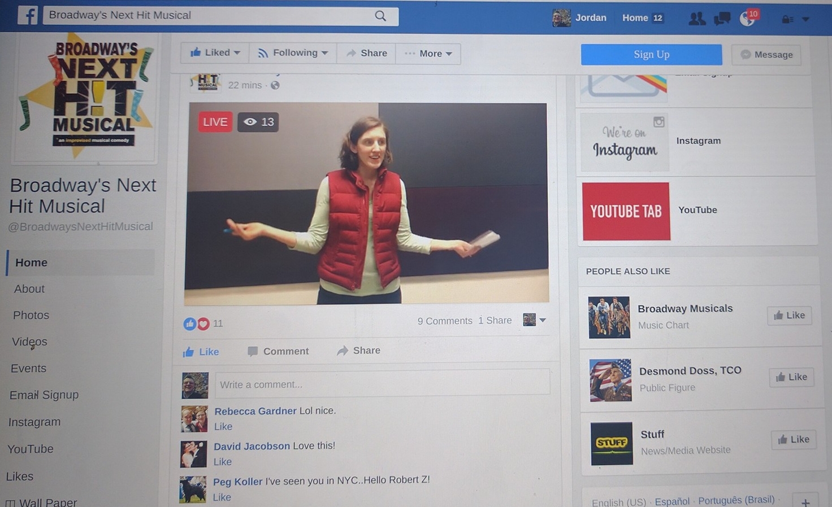The height and width of the screenshot is (507, 832).
Task: Click Rebecca Gardner's comment avatar
Action: click(194, 419)
